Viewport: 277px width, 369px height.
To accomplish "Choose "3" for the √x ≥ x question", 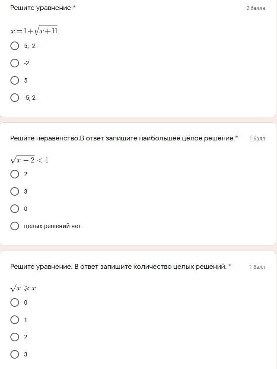I will pos(15,354).
